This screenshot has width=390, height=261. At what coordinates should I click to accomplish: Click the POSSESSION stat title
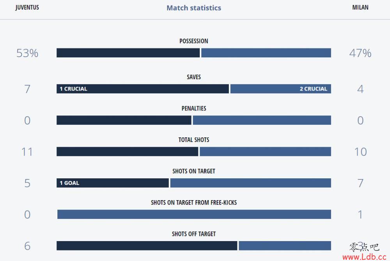194,41
